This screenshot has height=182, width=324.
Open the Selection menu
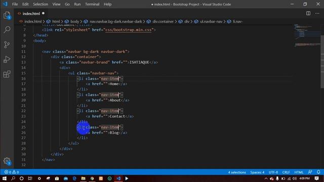(40, 4)
